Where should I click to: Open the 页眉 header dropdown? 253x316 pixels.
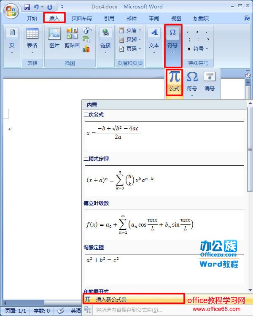tap(130, 30)
